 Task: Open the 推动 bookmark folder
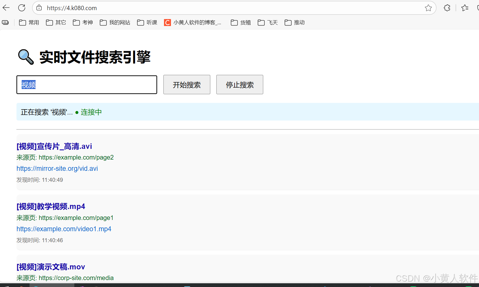tap(294, 23)
